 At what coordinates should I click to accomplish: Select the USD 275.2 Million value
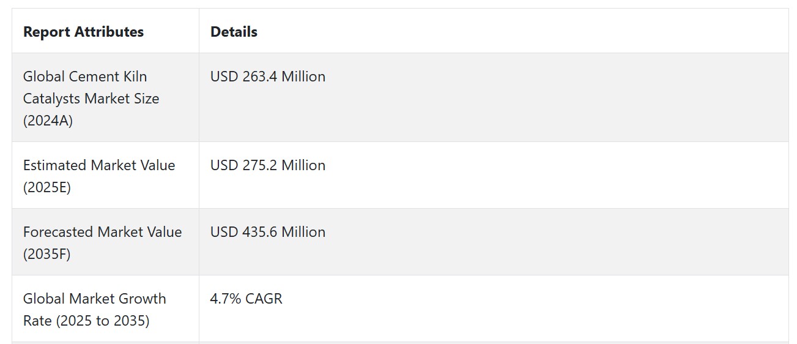[268, 165]
